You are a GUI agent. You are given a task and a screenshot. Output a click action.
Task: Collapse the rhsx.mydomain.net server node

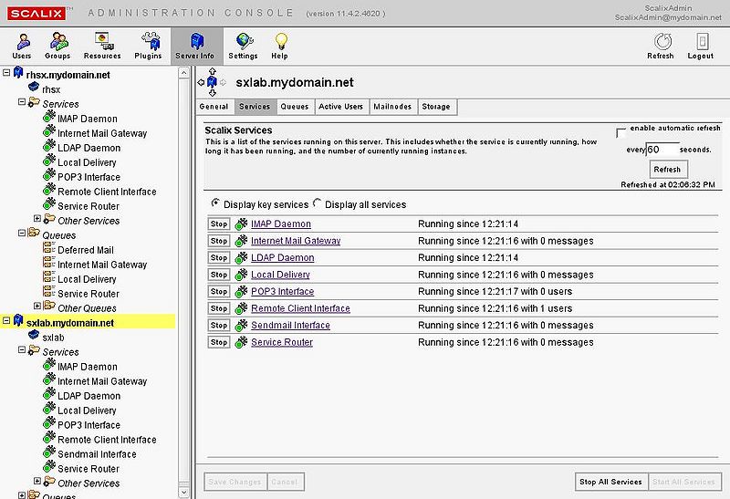pos(7,74)
